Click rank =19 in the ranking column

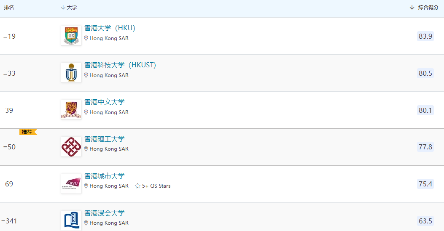[x=9, y=36]
